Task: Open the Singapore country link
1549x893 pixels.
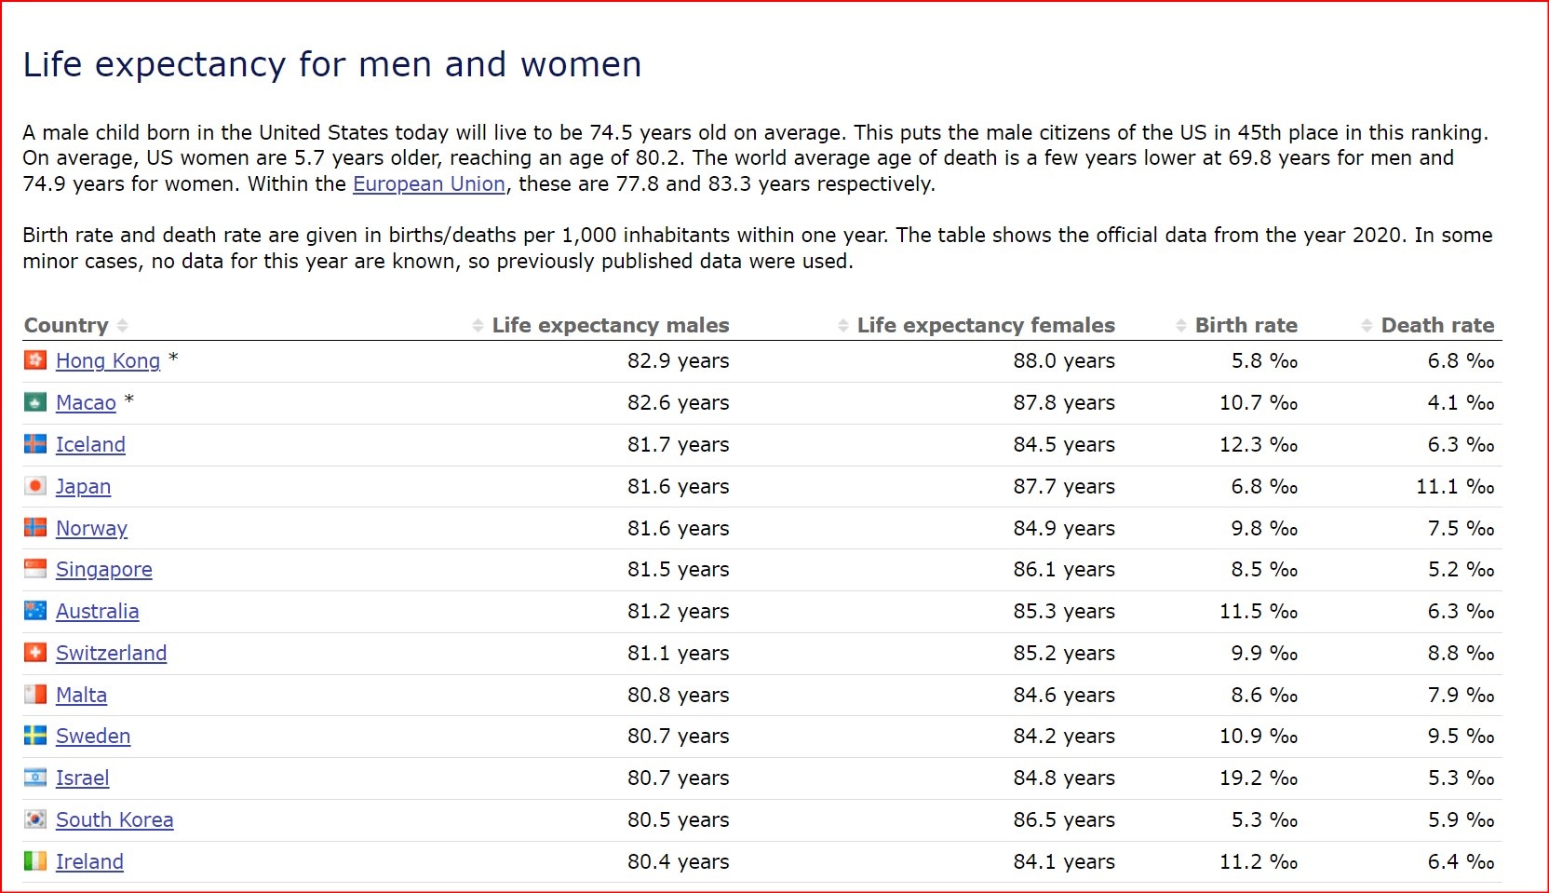Action: click(x=103, y=570)
